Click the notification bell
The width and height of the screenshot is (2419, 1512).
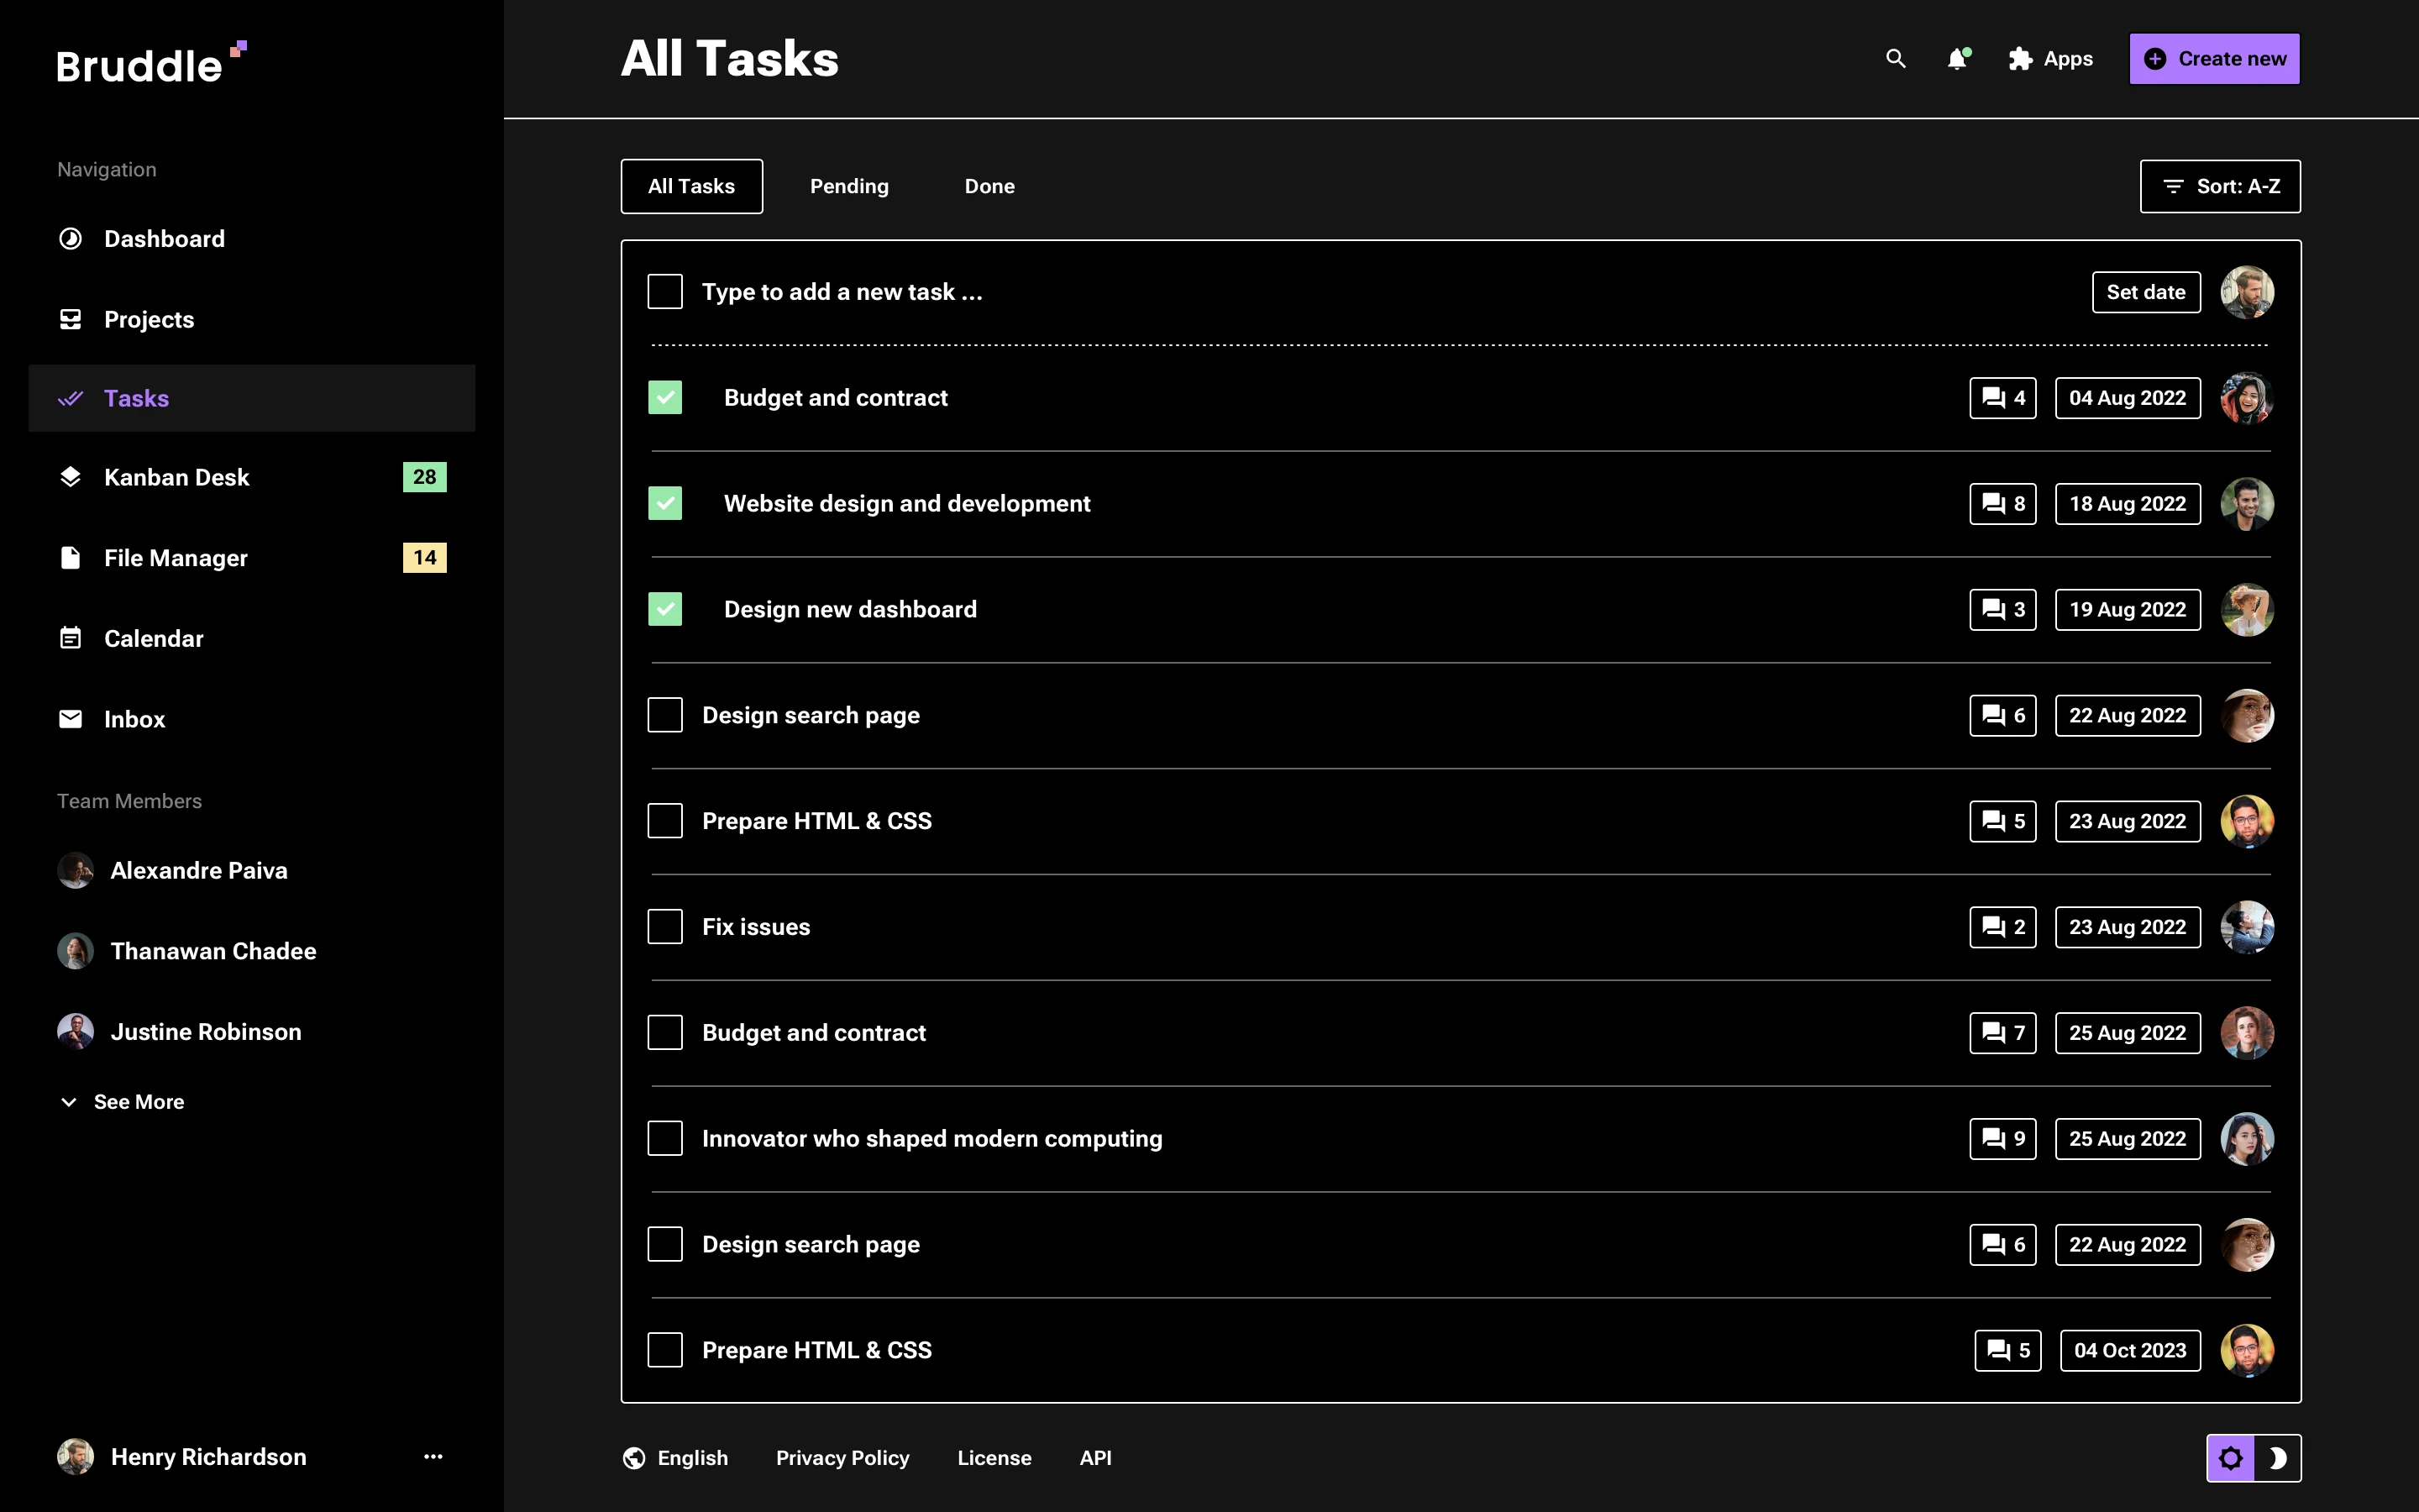pyautogui.click(x=1957, y=59)
